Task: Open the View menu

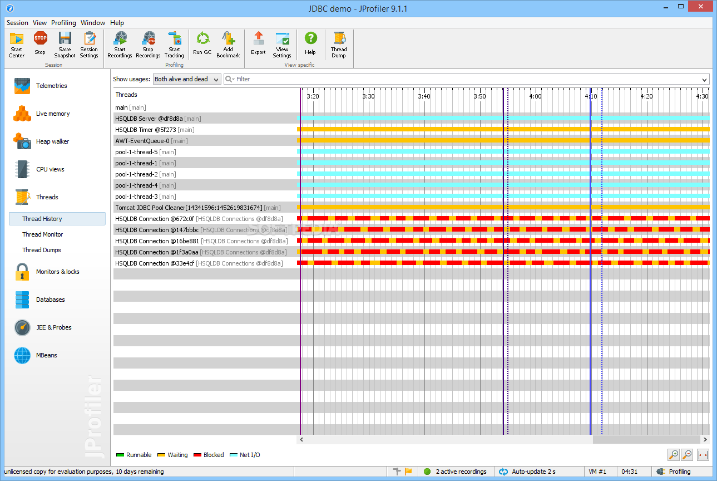Action: click(39, 23)
